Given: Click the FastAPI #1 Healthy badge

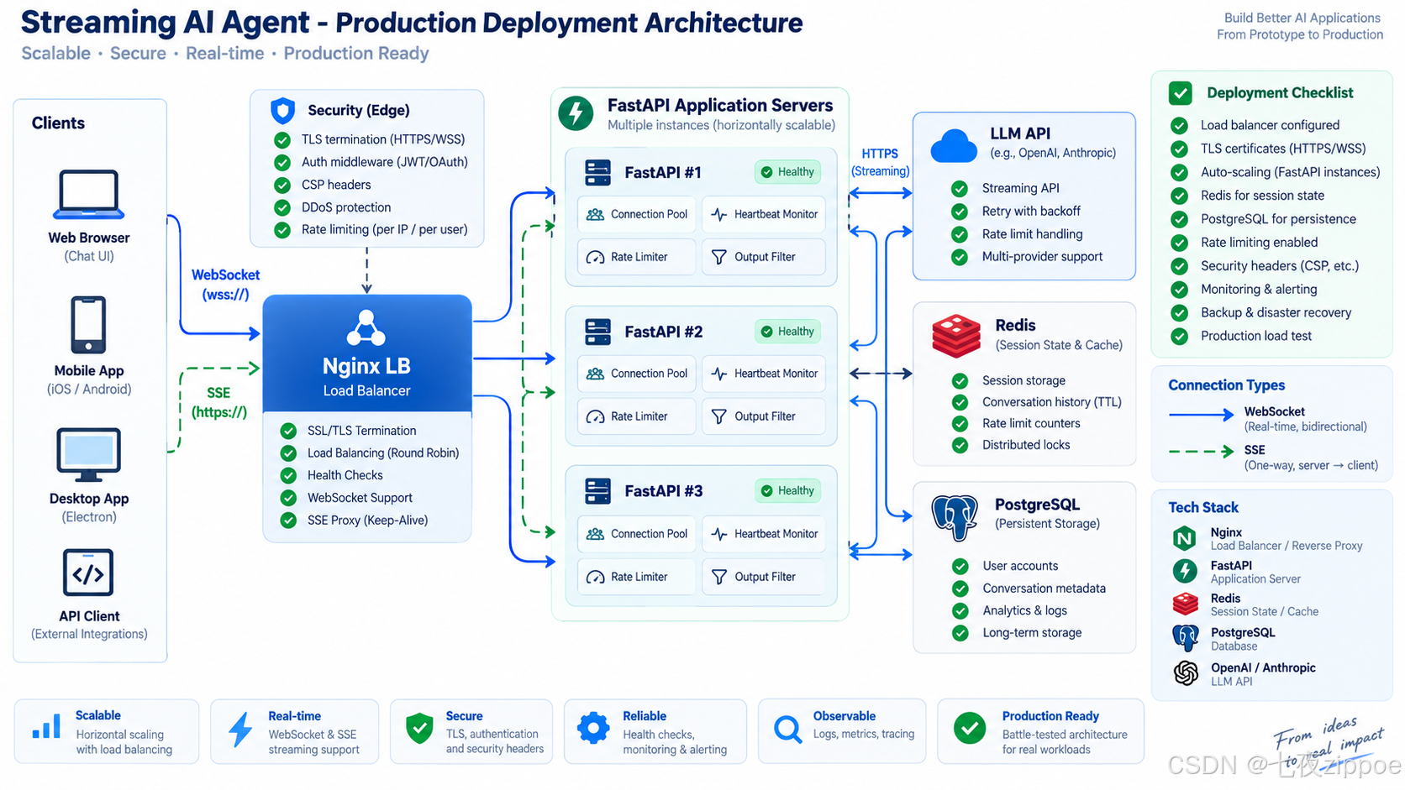Looking at the screenshot, I should [787, 172].
